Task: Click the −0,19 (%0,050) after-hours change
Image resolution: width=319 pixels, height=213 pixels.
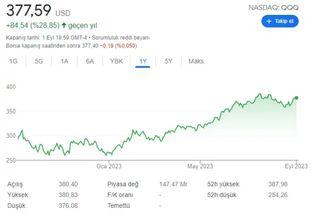Action: pyautogui.click(x=118, y=46)
